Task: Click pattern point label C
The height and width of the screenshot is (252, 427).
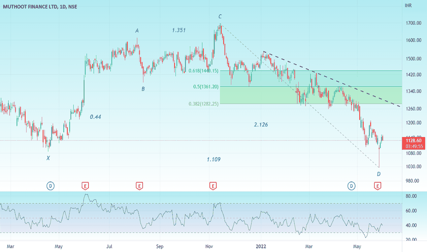Action: pyautogui.click(x=220, y=16)
